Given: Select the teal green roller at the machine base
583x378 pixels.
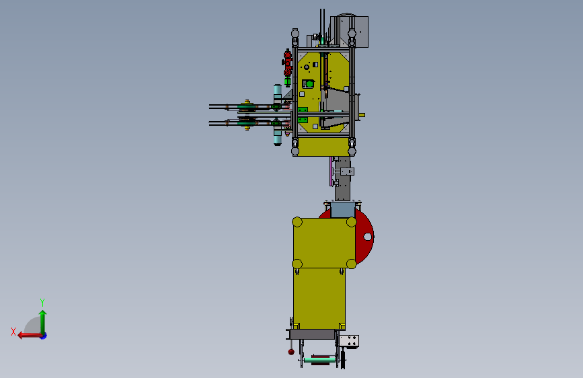Looking at the screenshot, I should tap(319, 360).
